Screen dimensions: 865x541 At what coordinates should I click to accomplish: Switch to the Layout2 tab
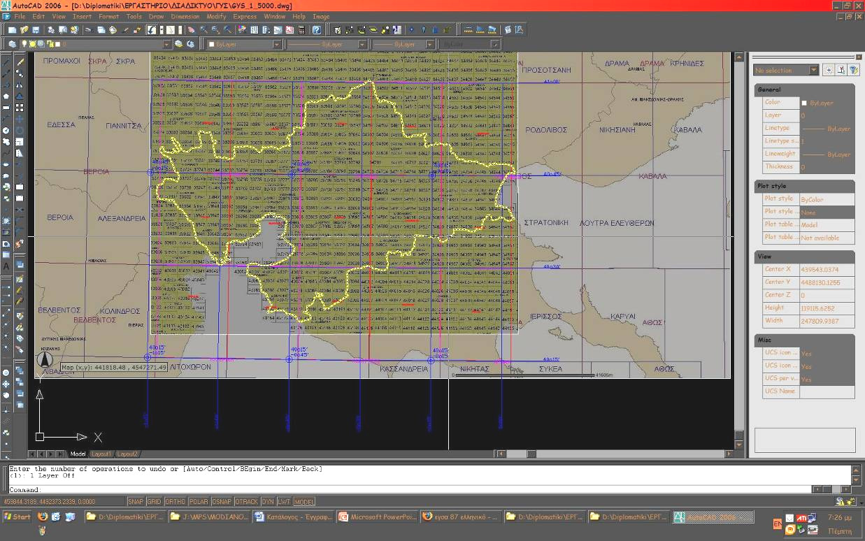click(127, 454)
